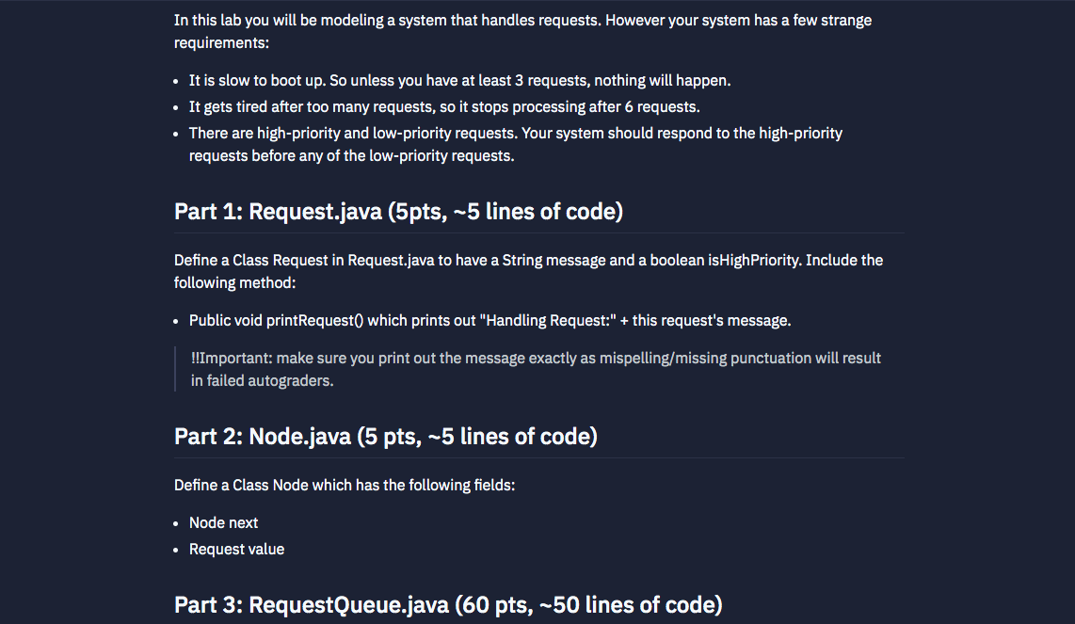Select the intro paragraph about modeling requests

[522, 31]
